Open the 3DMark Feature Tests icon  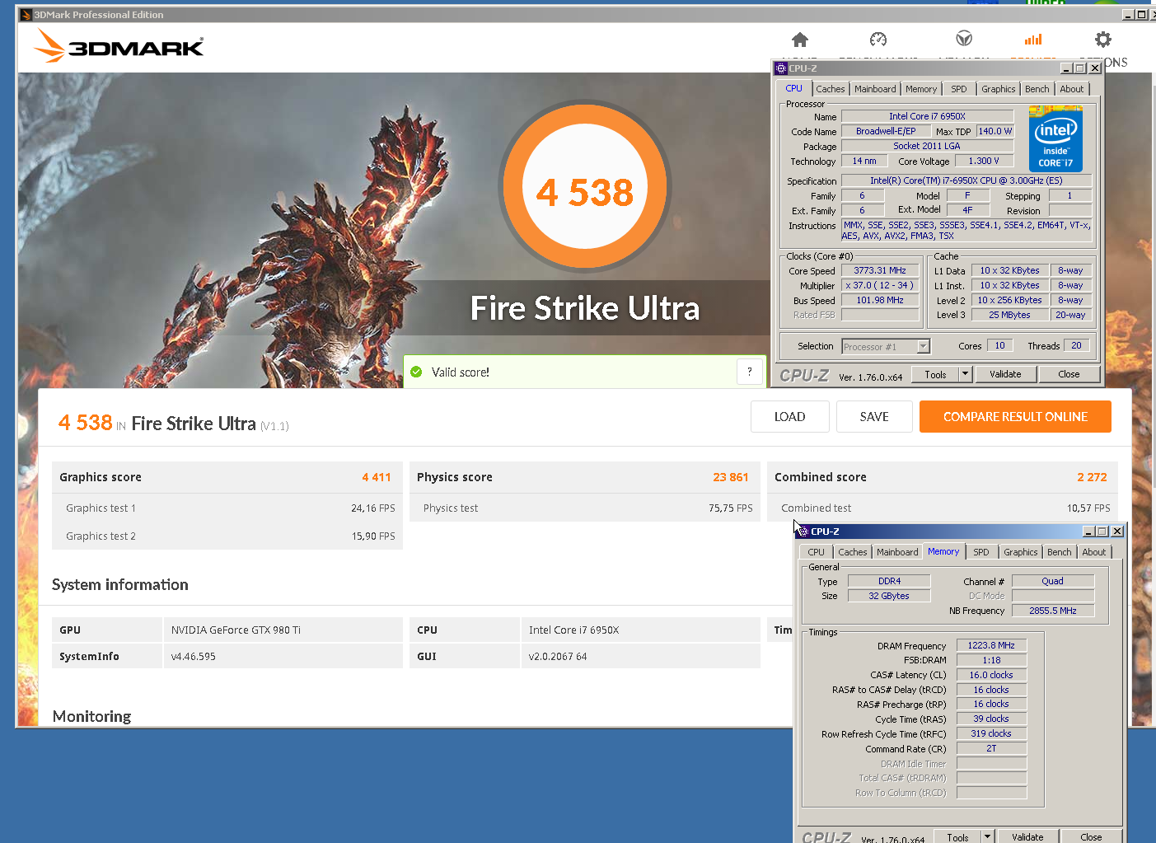[964, 39]
